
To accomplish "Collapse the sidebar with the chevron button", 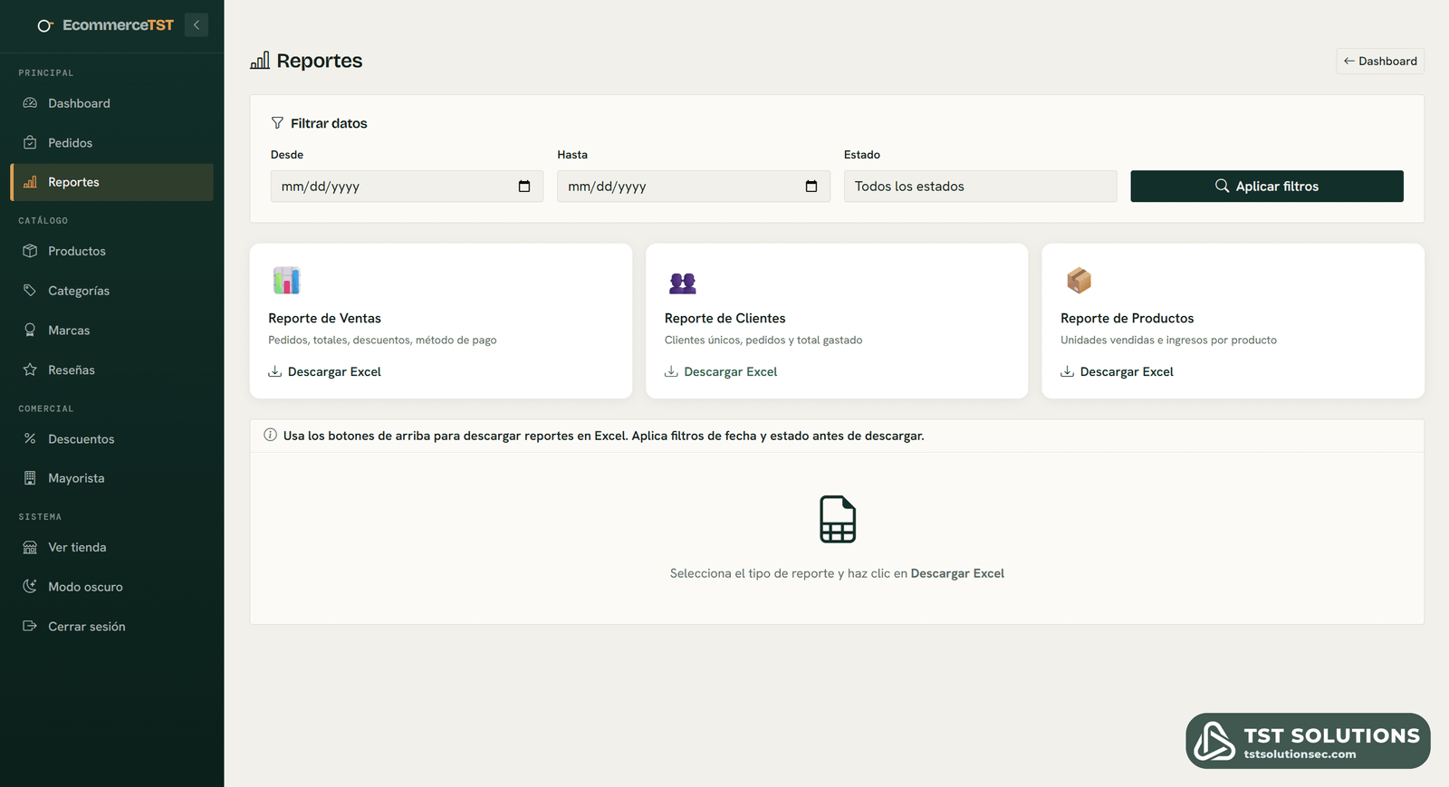I will pyautogui.click(x=197, y=25).
